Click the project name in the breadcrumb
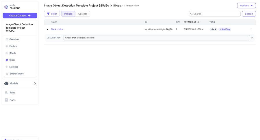This screenshot has height=140, width=260. pos(76,5)
